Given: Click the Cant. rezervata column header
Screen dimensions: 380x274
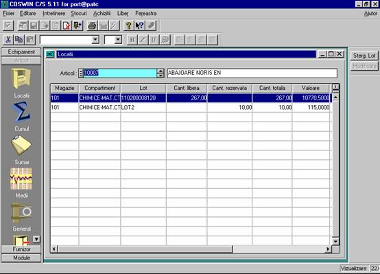Looking at the screenshot, I should pyautogui.click(x=230, y=88).
